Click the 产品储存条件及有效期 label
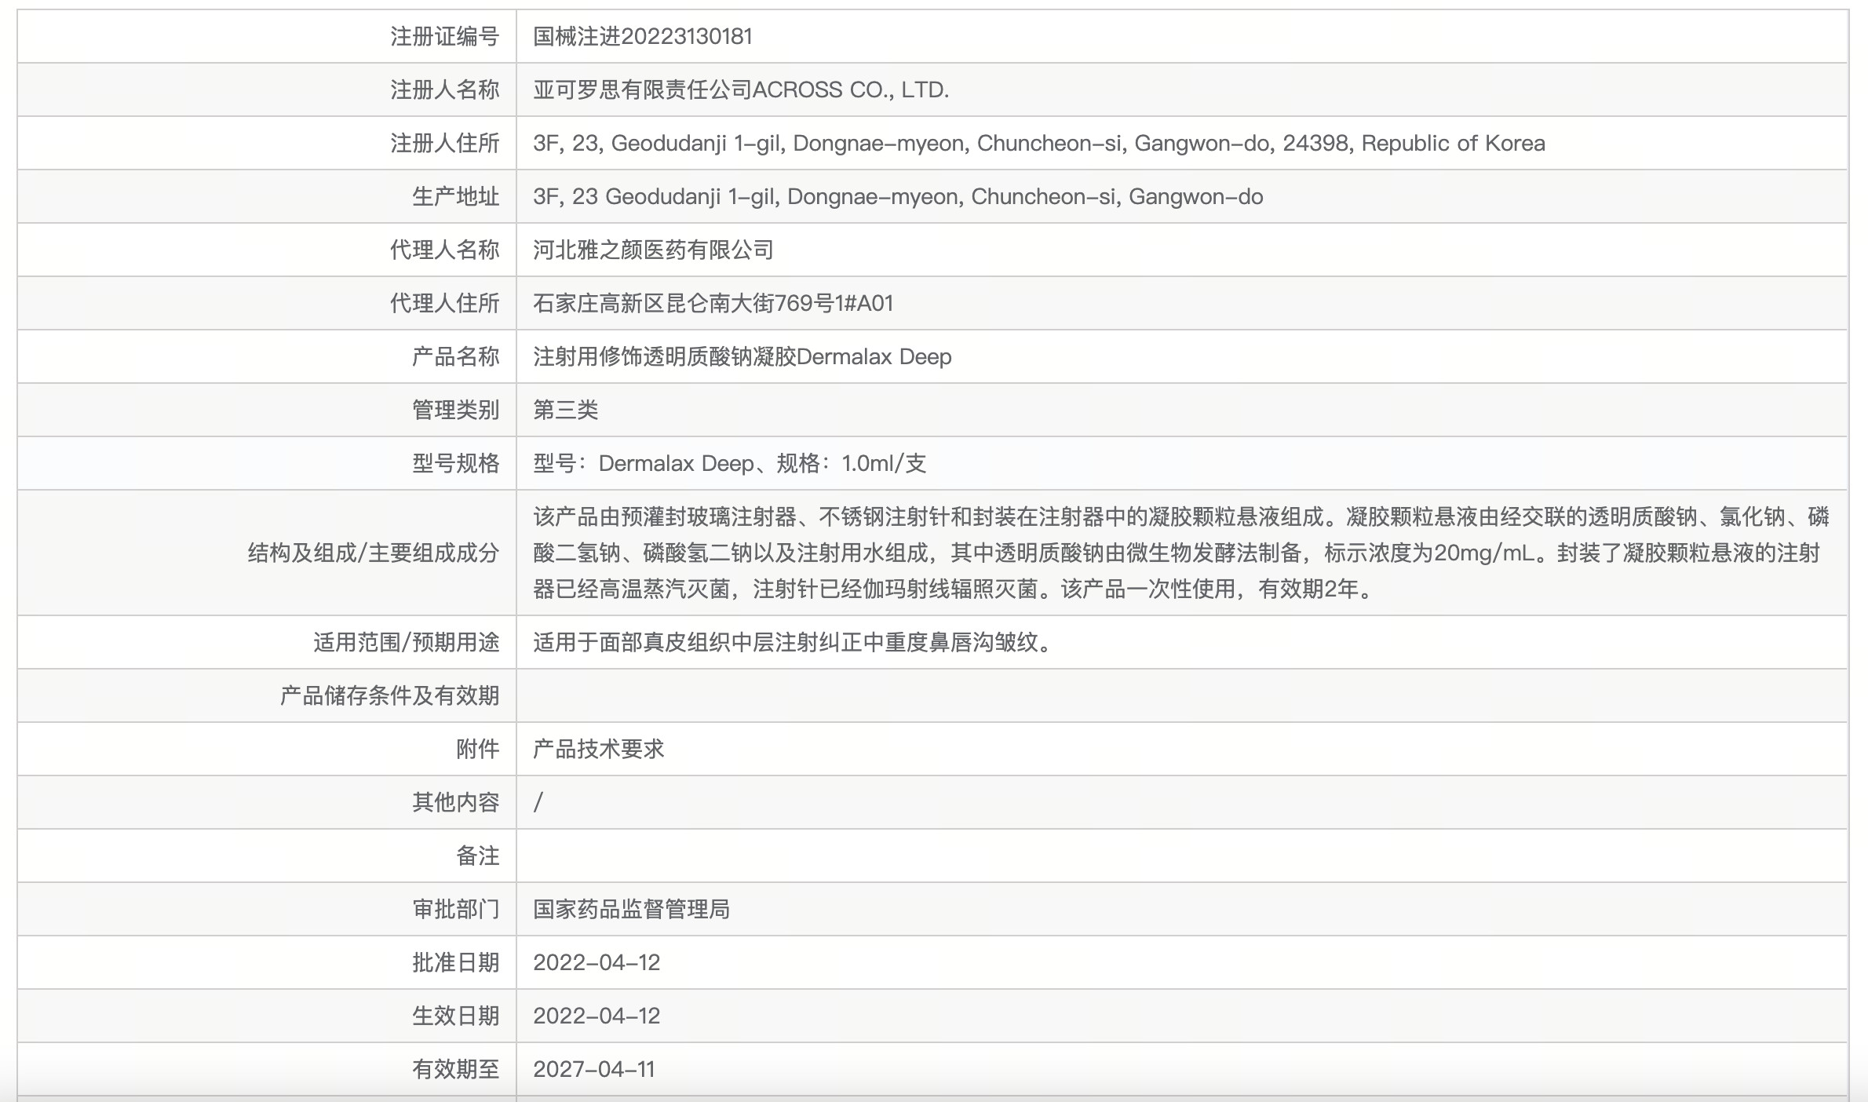Screen dimensions: 1868x1102 (390, 695)
